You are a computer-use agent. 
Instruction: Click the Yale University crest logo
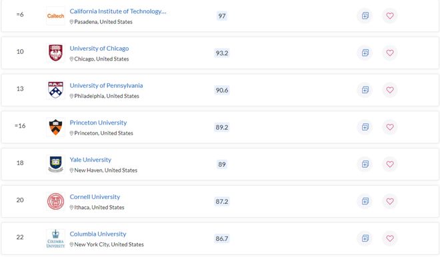click(x=55, y=164)
